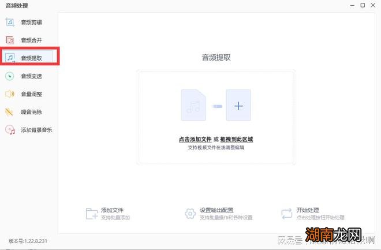Select 添加背景音乐 label

(x=36, y=130)
